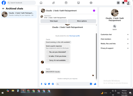Choose a GIF icon
The width and height of the screenshot is (133, 96).
(x=53, y=84)
